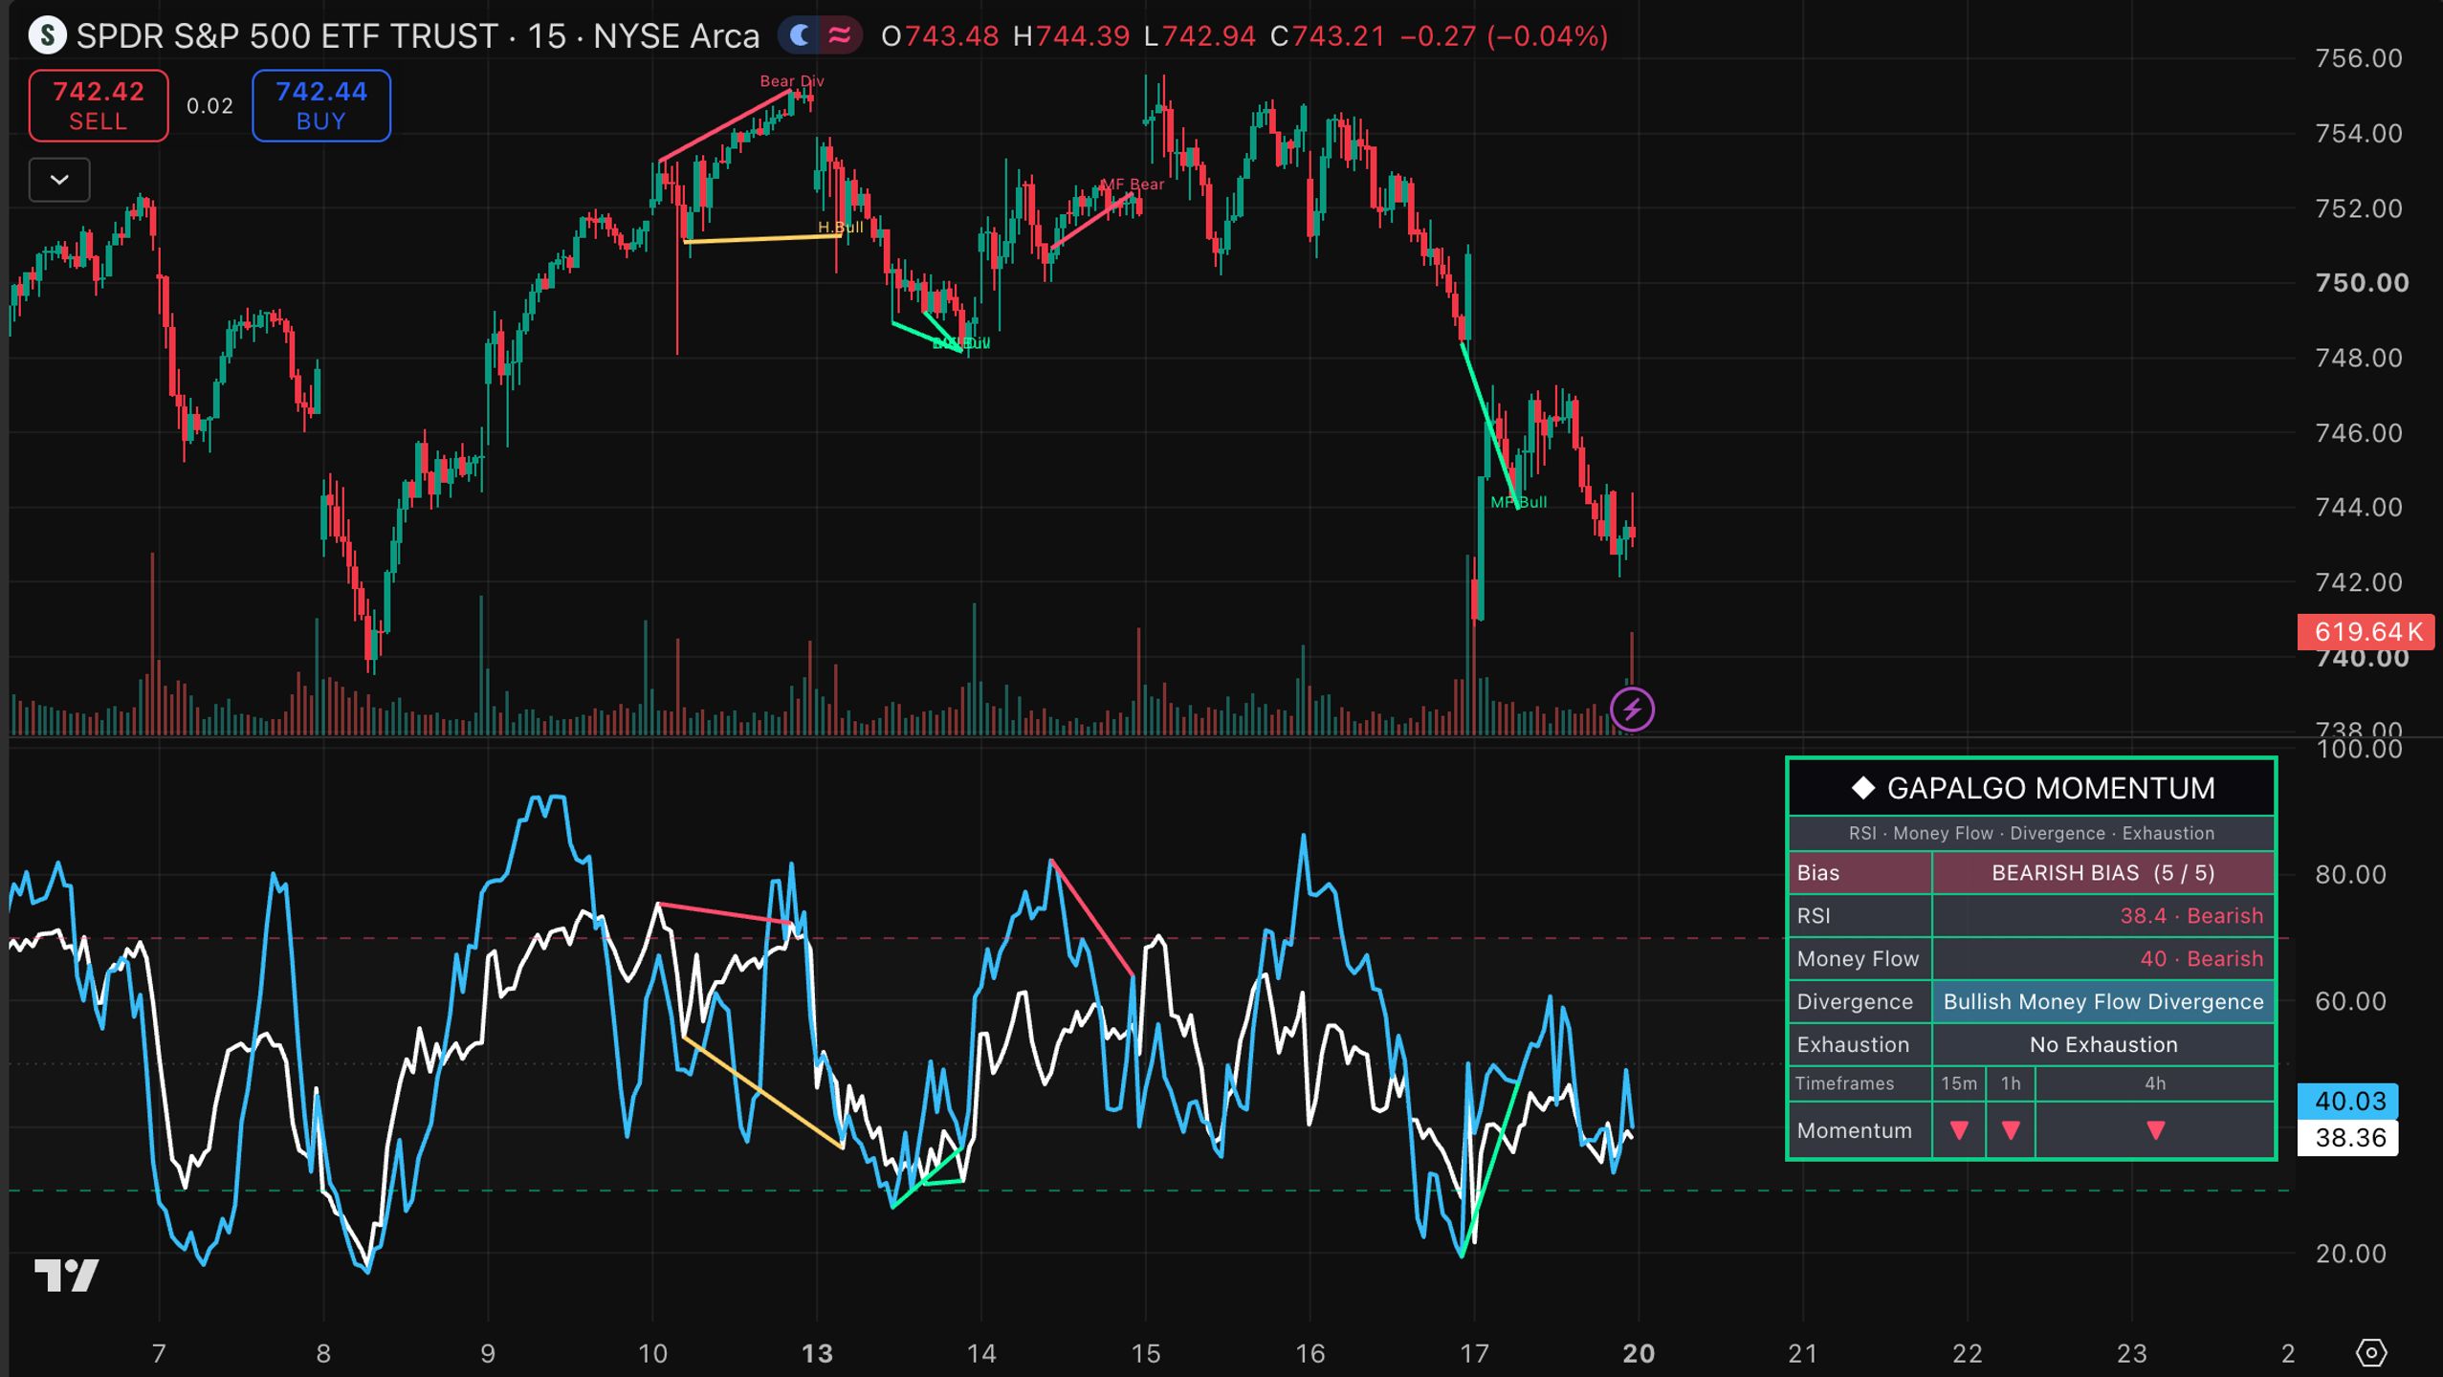
Task: Click the TradingView logo
Action: point(67,1275)
